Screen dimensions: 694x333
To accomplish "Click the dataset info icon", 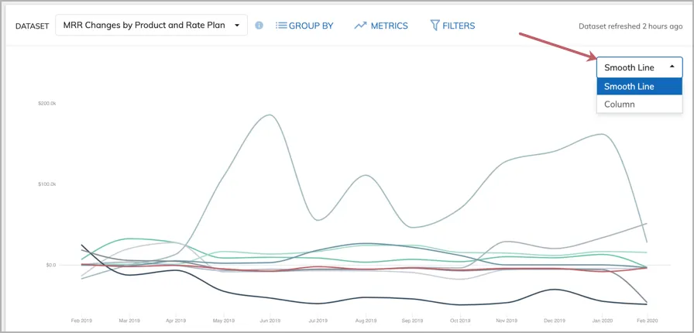I will (259, 26).
